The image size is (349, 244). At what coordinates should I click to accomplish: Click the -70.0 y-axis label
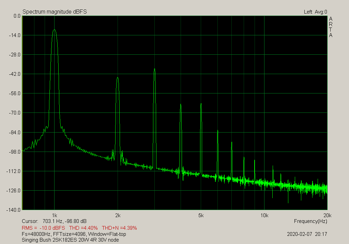coord(15,113)
